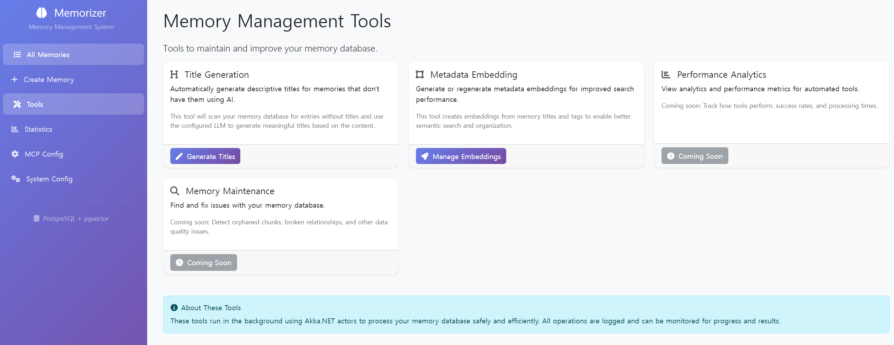Click the gear icon beside MCP Config
Viewport: 894px width, 345px height.
click(x=15, y=154)
